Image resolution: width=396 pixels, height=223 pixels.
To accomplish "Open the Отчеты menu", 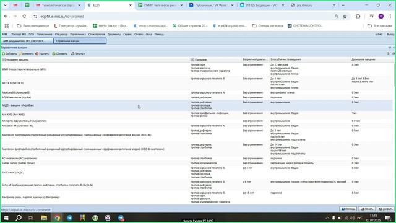I will (139, 35).
